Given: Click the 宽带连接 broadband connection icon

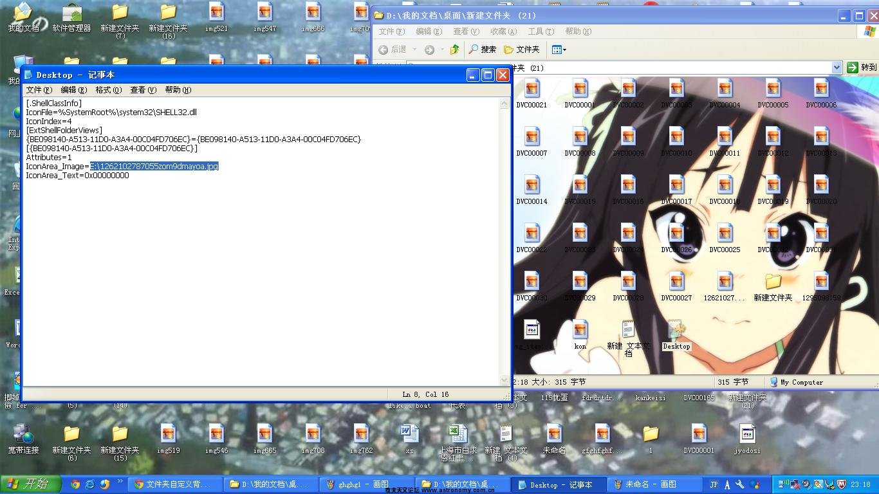Looking at the screenshot, I should tap(23, 439).
